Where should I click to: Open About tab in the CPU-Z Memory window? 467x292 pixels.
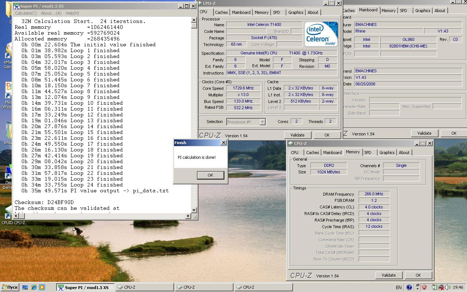pyautogui.click(x=404, y=153)
